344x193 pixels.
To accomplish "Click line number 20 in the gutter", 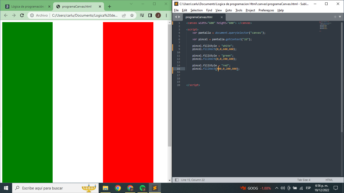I will [179, 85].
